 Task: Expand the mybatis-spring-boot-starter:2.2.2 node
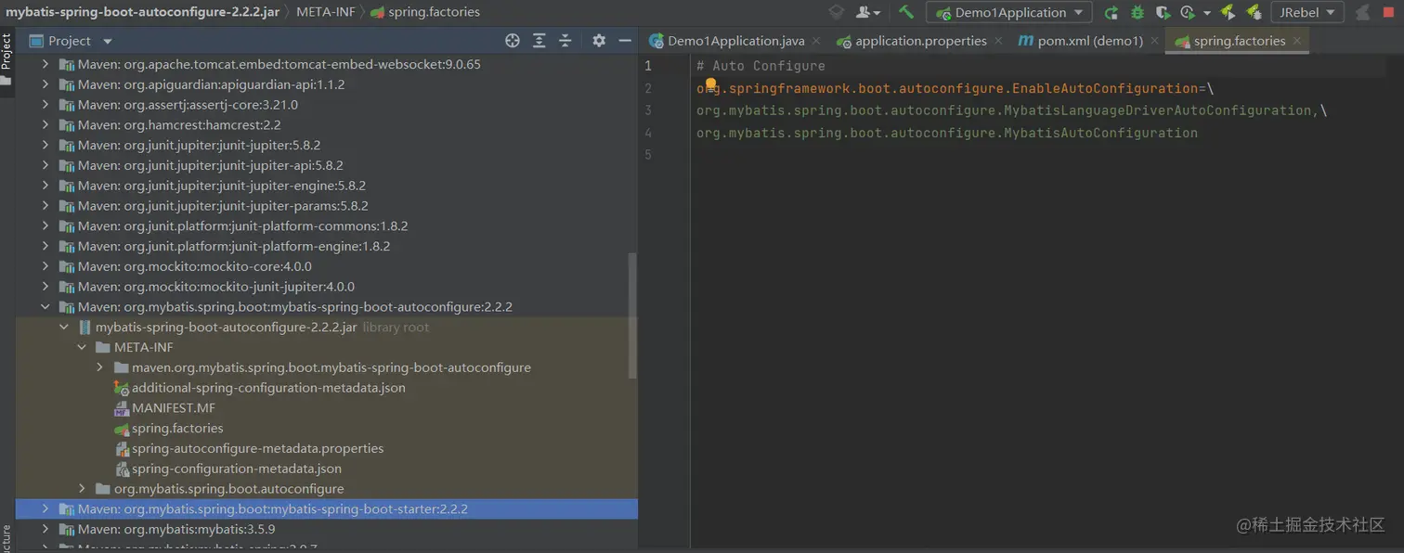tap(45, 508)
